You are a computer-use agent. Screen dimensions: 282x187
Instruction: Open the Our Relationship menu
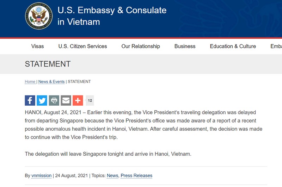pyautogui.click(x=141, y=46)
